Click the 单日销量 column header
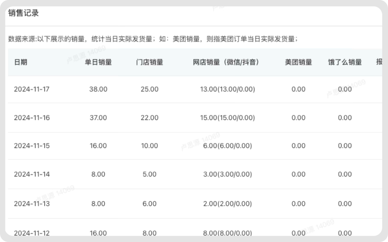This screenshot has width=388, height=242. pyautogui.click(x=98, y=62)
